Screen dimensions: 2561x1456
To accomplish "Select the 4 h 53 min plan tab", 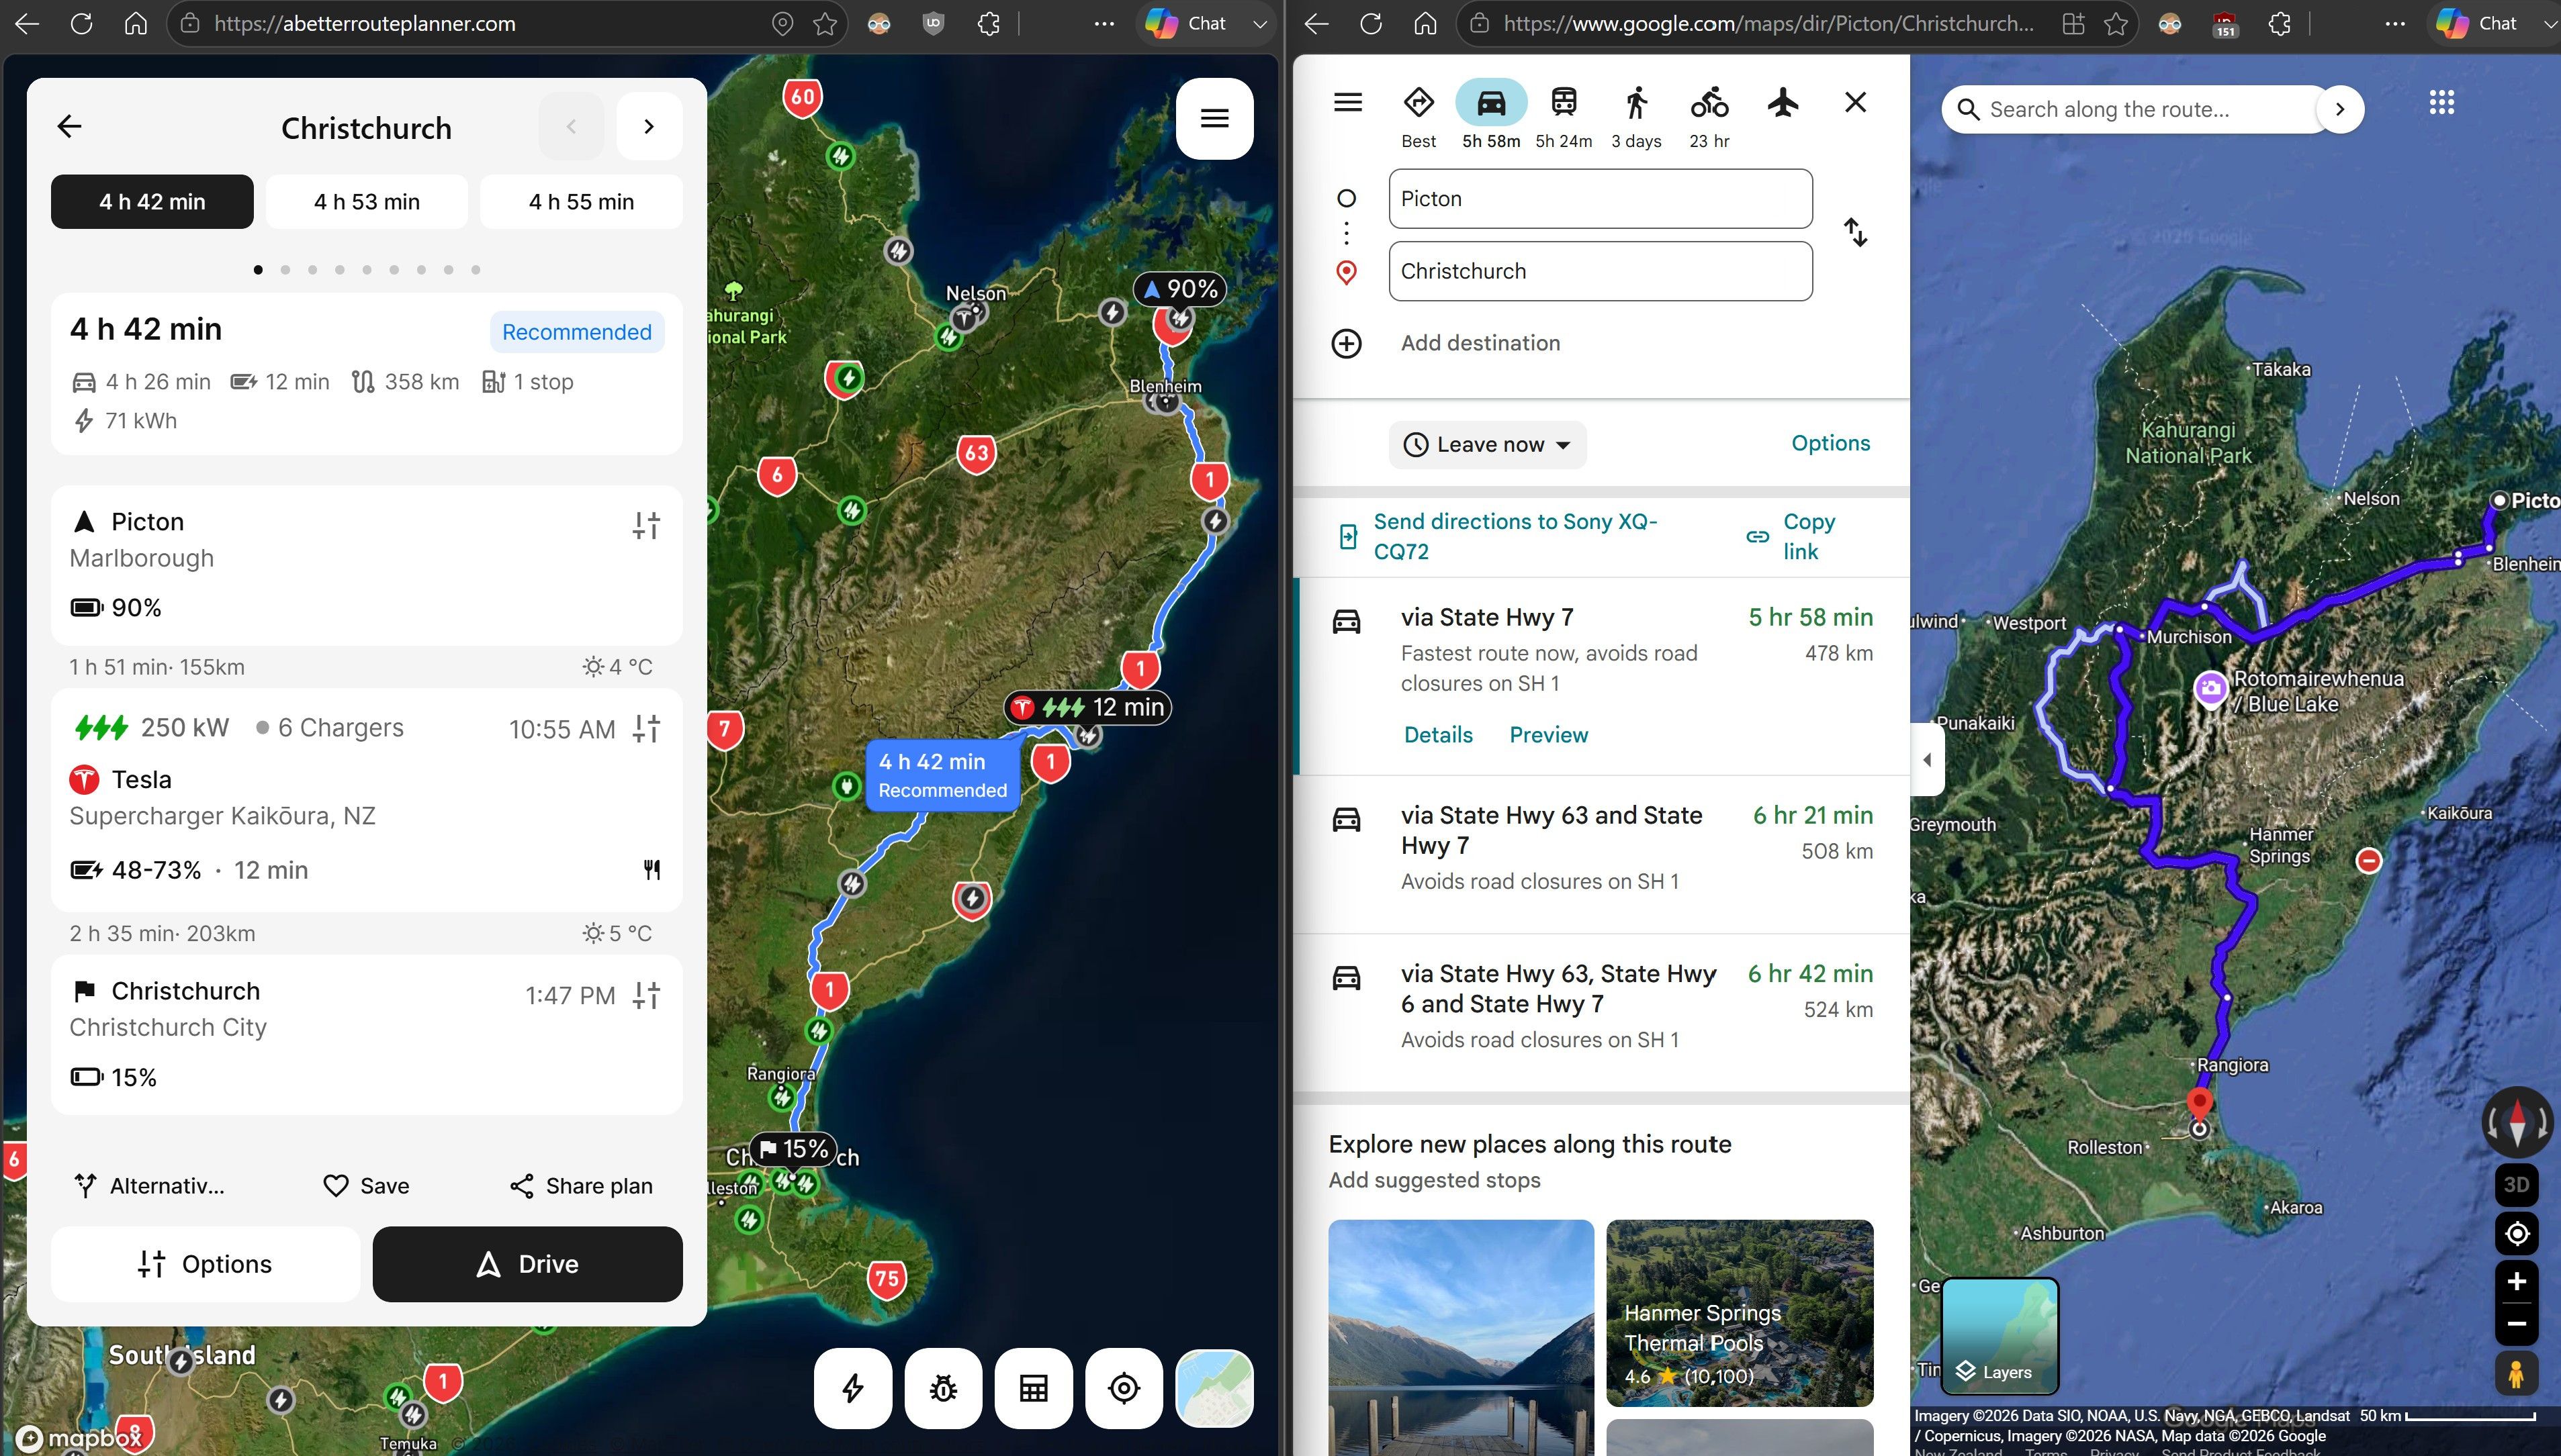I will tap(367, 201).
